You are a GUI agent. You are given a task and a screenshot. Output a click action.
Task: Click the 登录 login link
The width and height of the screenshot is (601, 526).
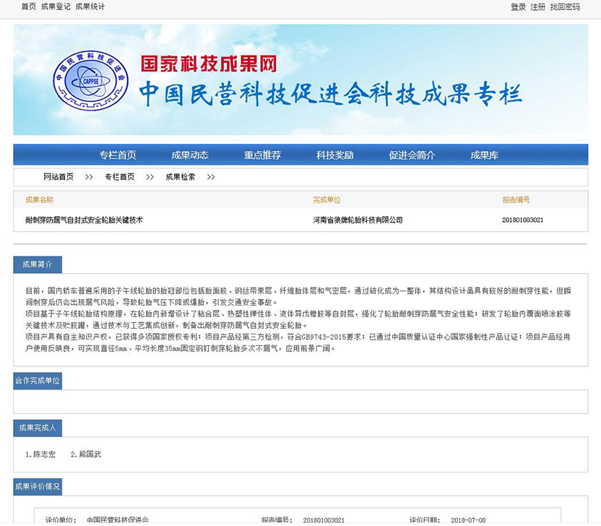(x=518, y=7)
